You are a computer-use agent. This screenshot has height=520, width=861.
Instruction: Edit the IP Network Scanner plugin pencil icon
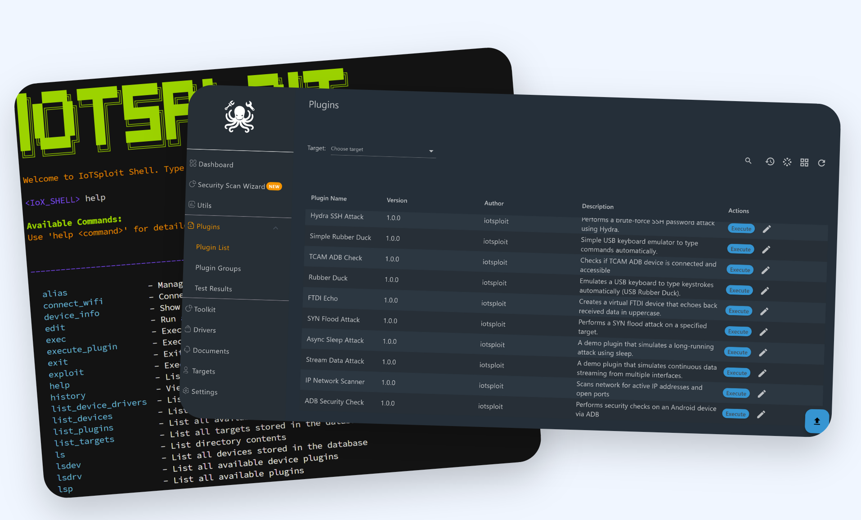(x=762, y=394)
